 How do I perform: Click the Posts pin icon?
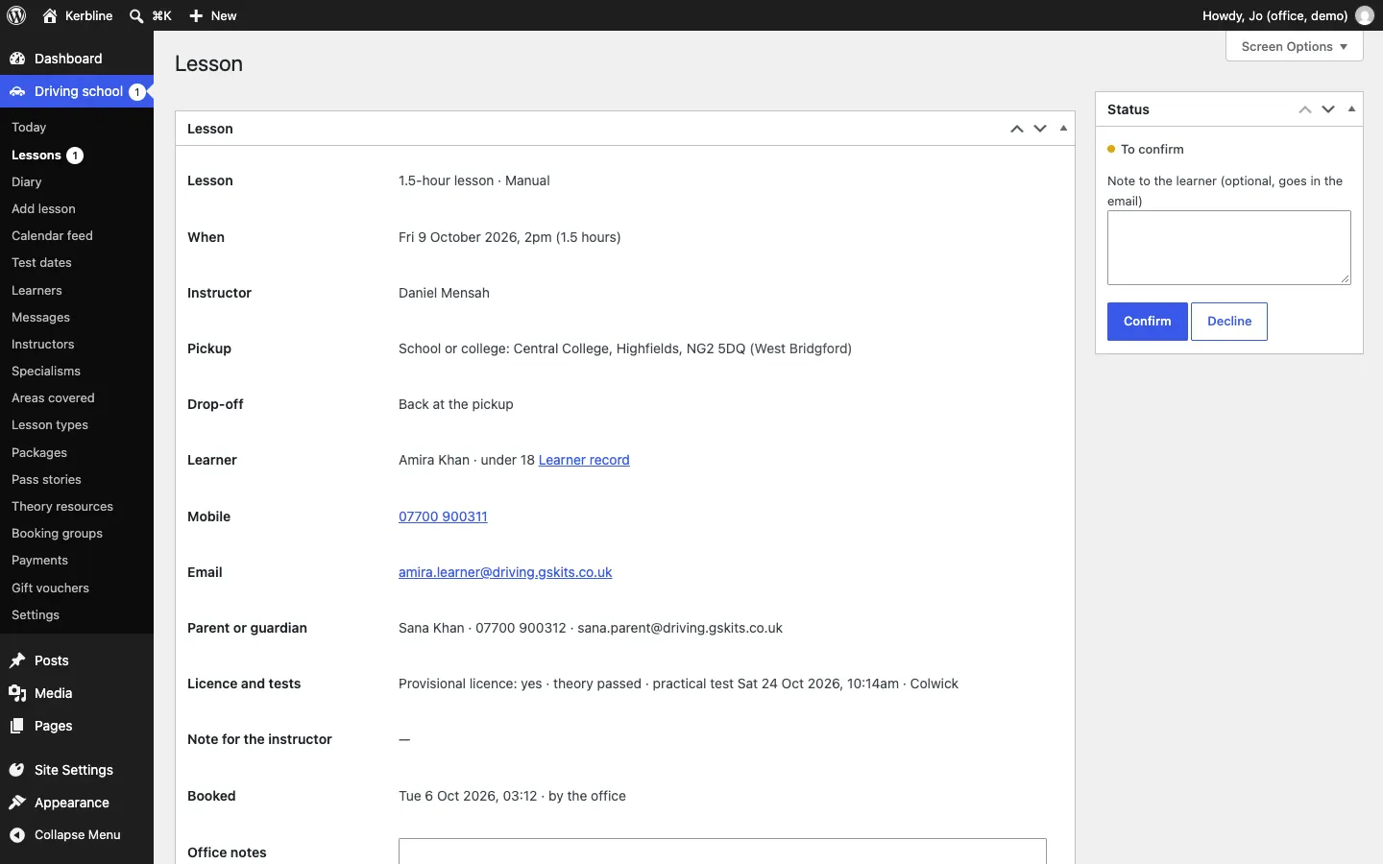tap(17, 660)
